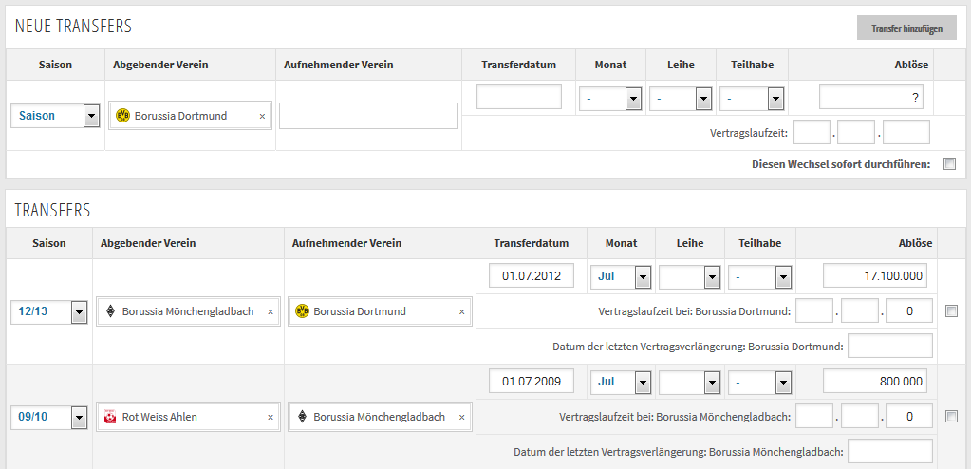Click the Vertragslaufzeit month field for Borussia Mönchengladbach
Viewport: 971px width, 469px height.
tap(860, 416)
